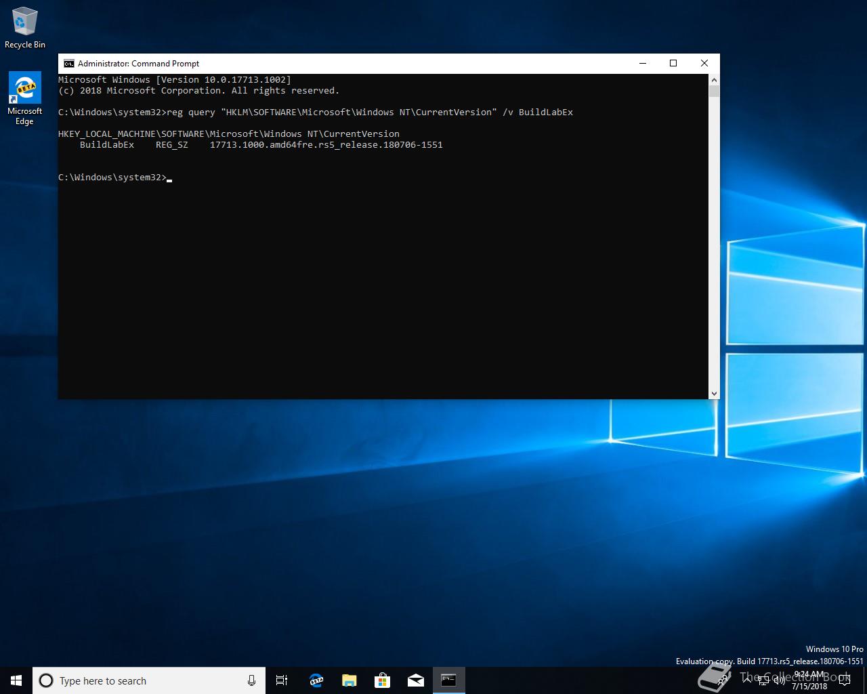Open File Explorer from the taskbar
The height and width of the screenshot is (694, 867).
pyautogui.click(x=349, y=680)
